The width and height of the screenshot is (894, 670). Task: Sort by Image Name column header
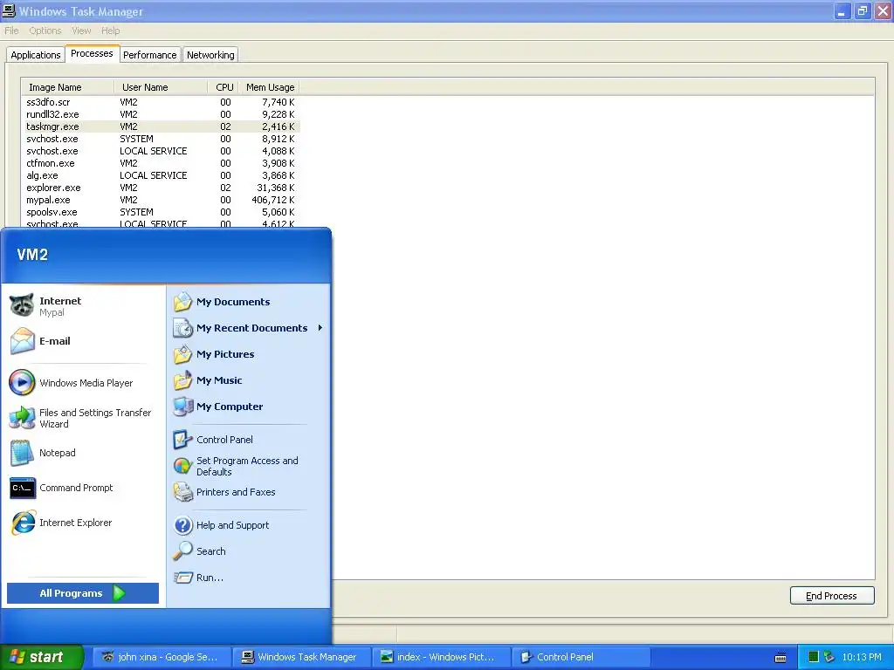(68, 87)
